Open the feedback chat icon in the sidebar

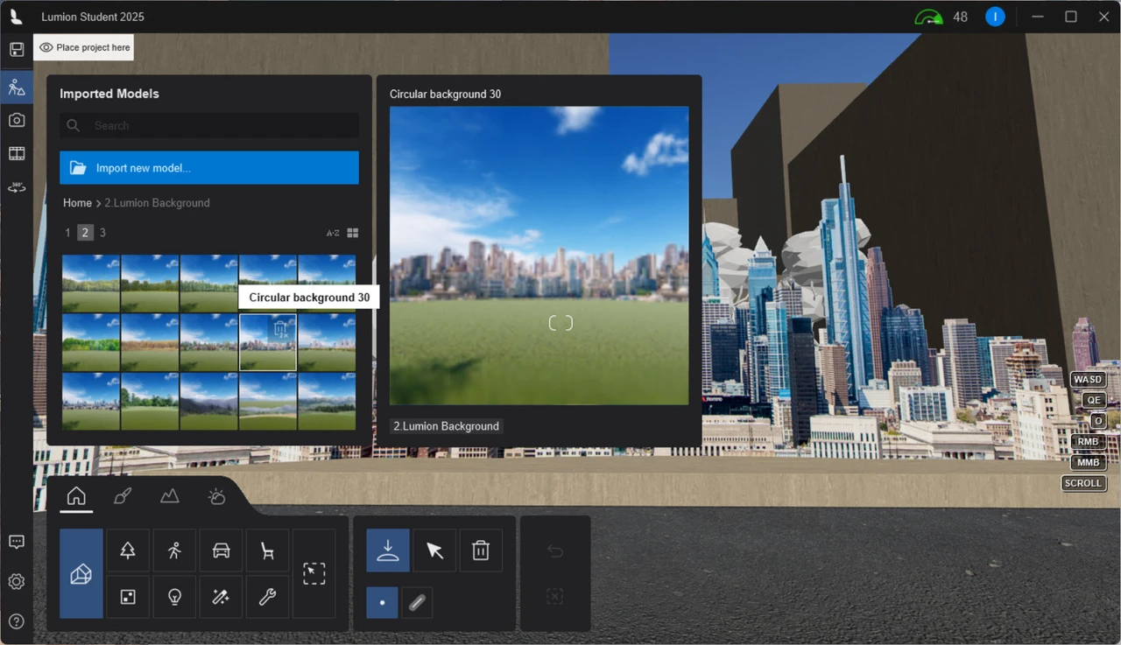17,543
